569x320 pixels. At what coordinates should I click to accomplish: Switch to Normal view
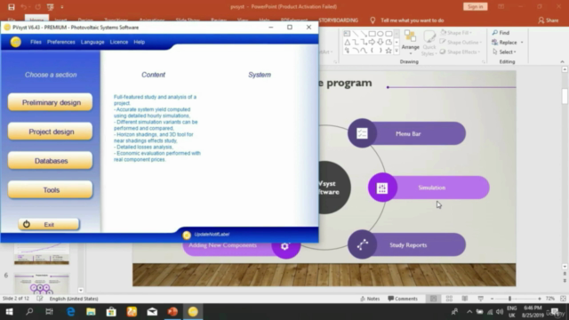tap(433, 299)
